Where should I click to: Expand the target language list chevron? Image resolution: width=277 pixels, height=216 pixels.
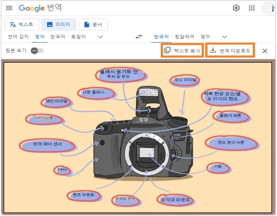pyautogui.click(x=225, y=37)
